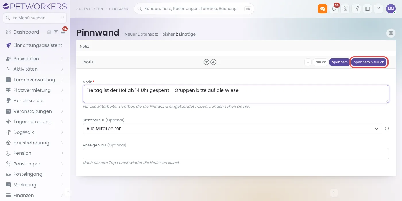Click AKTIVITÄTEN breadcrumb link
Viewport: 402px width, 201px height.
[x=90, y=9]
